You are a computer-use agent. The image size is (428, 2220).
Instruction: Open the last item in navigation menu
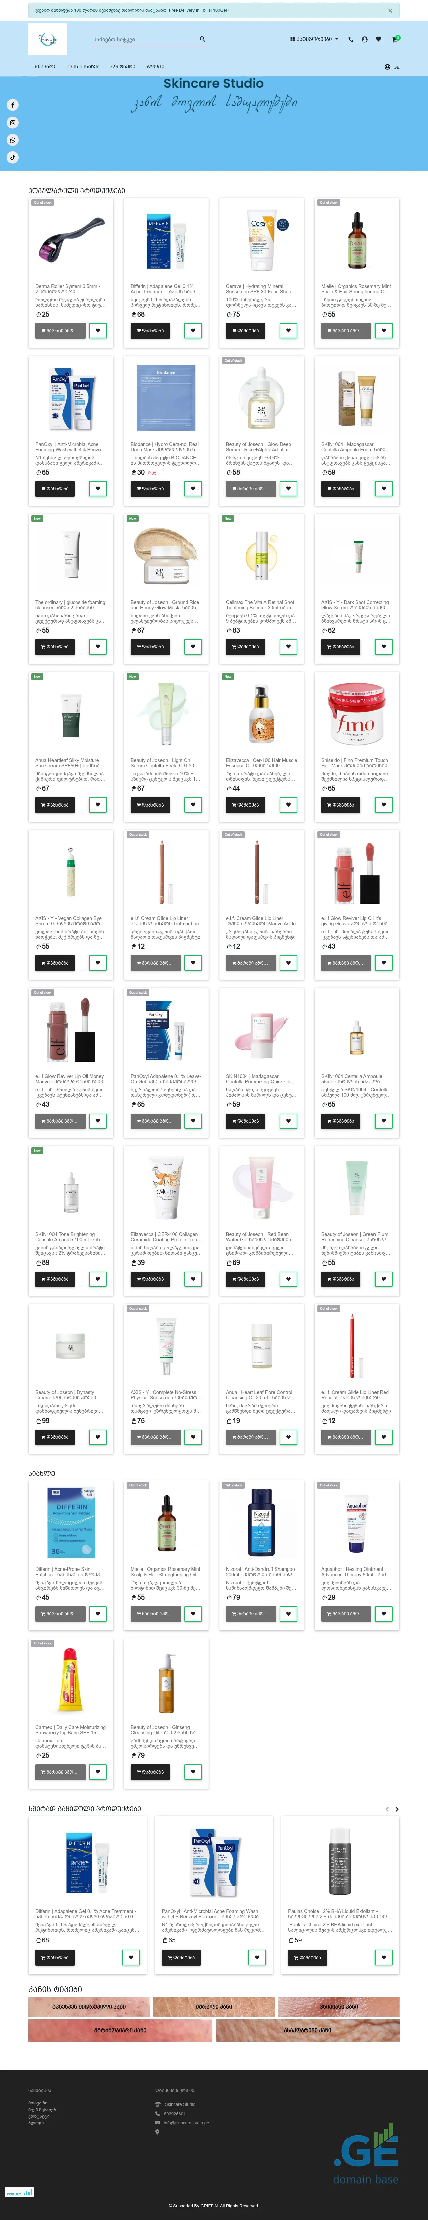(154, 66)
